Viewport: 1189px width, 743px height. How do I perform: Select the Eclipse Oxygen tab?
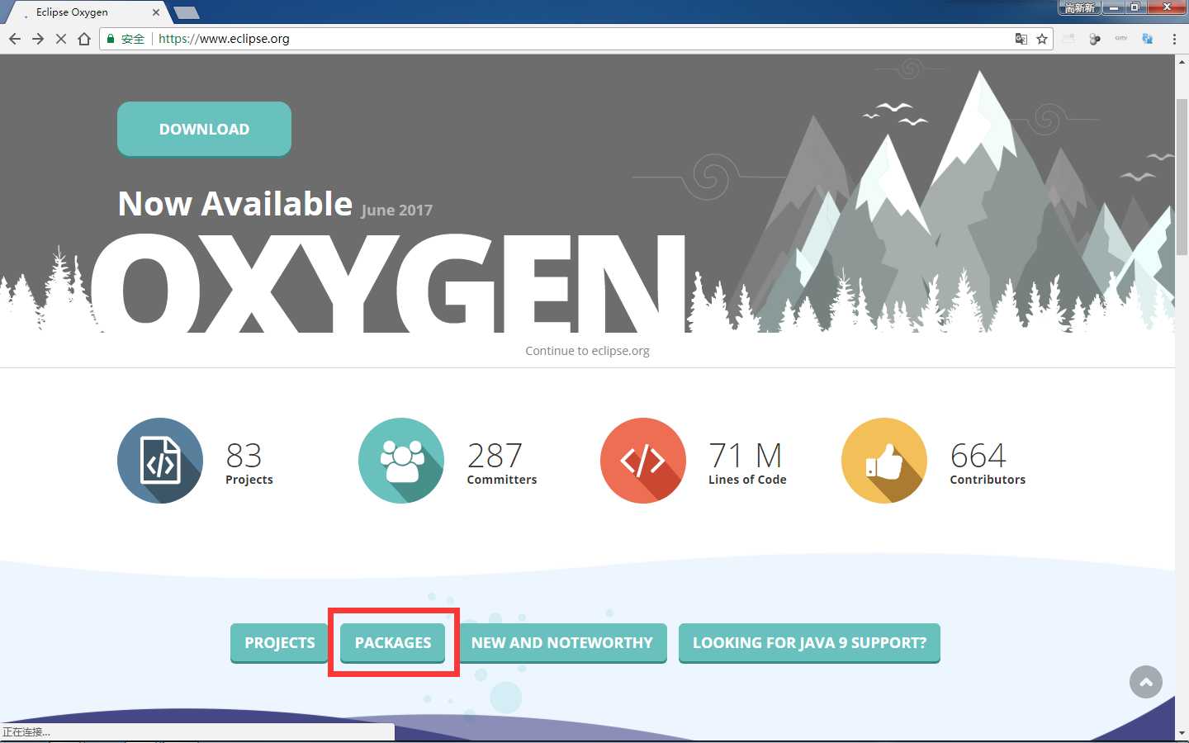[83, 12]
